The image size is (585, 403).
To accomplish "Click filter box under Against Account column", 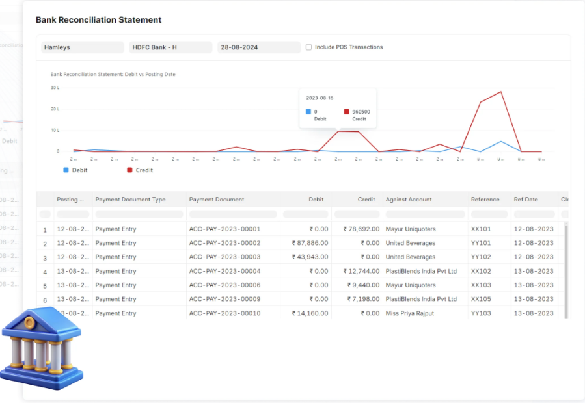I will pyautogui.click(x=424, y=214).
